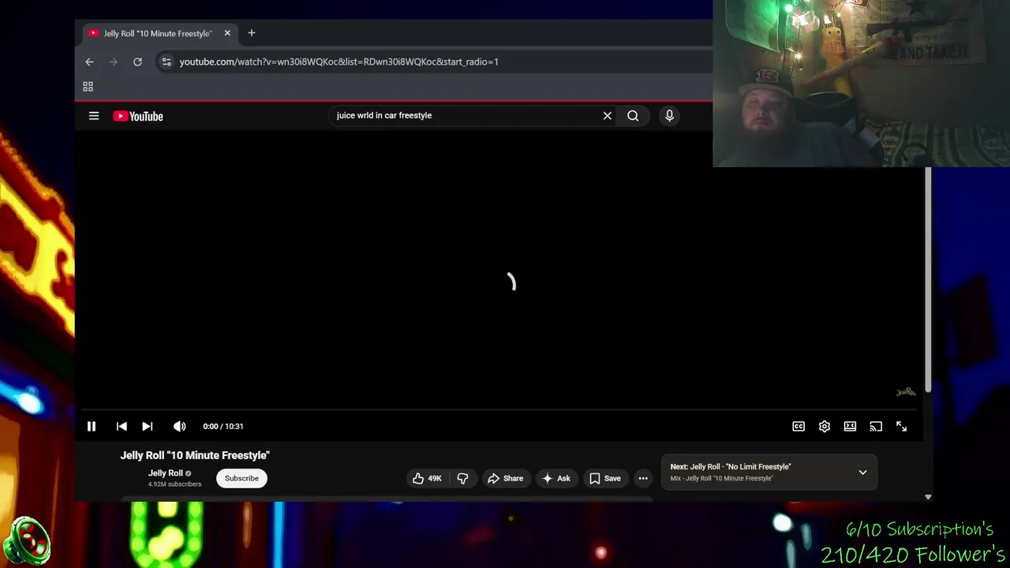This screenshot has width=1010, height=568.
Task: Click "Next: Jelly Roll - No Limit Freestyle" text
Action: (x=731, y=467)
